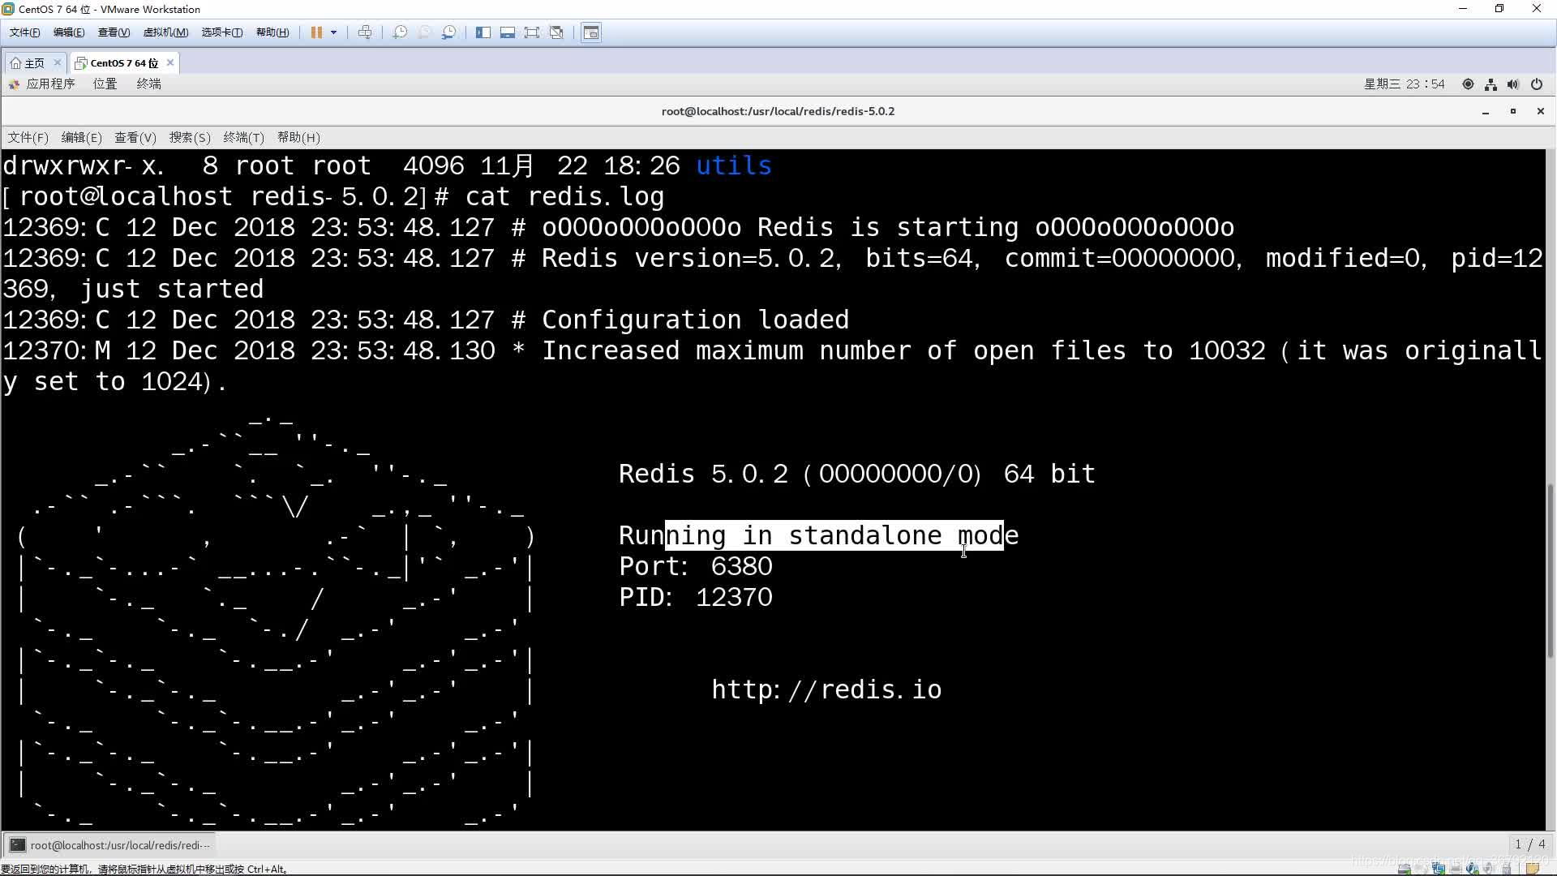This screenshot has height=876, width=1557.
Task: Click the terminal title root@localhost:/usr/local/redis/redis-5.0.2
Action: point(778,111)
